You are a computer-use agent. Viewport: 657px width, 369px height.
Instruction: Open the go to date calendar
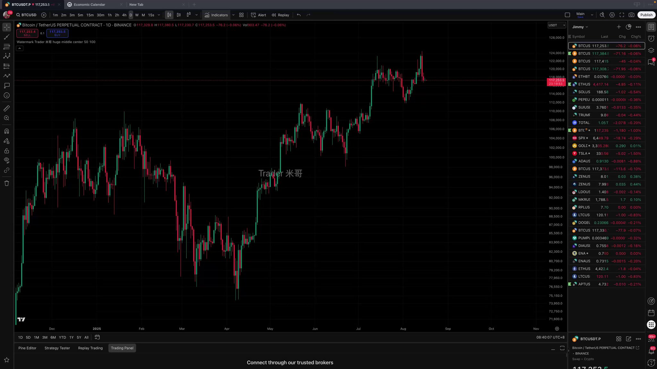pos(97,337)
